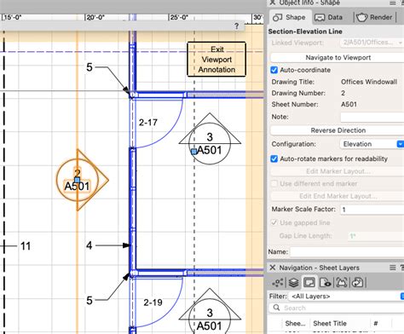The image size is (404, 334).
Task: Toggle the Auto-coordinate checkbox
Action: (274, 70)
